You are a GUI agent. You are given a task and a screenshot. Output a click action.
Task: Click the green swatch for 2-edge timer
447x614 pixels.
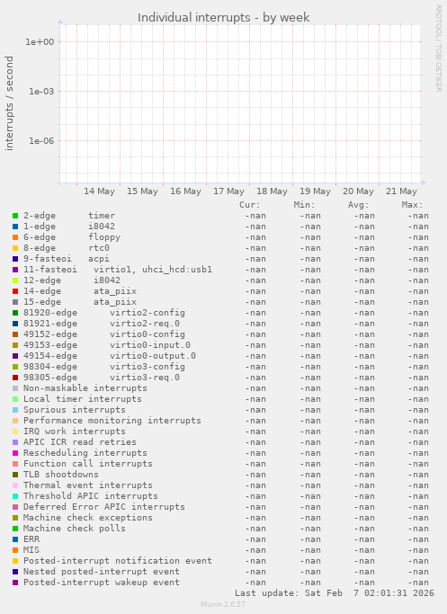15,216
